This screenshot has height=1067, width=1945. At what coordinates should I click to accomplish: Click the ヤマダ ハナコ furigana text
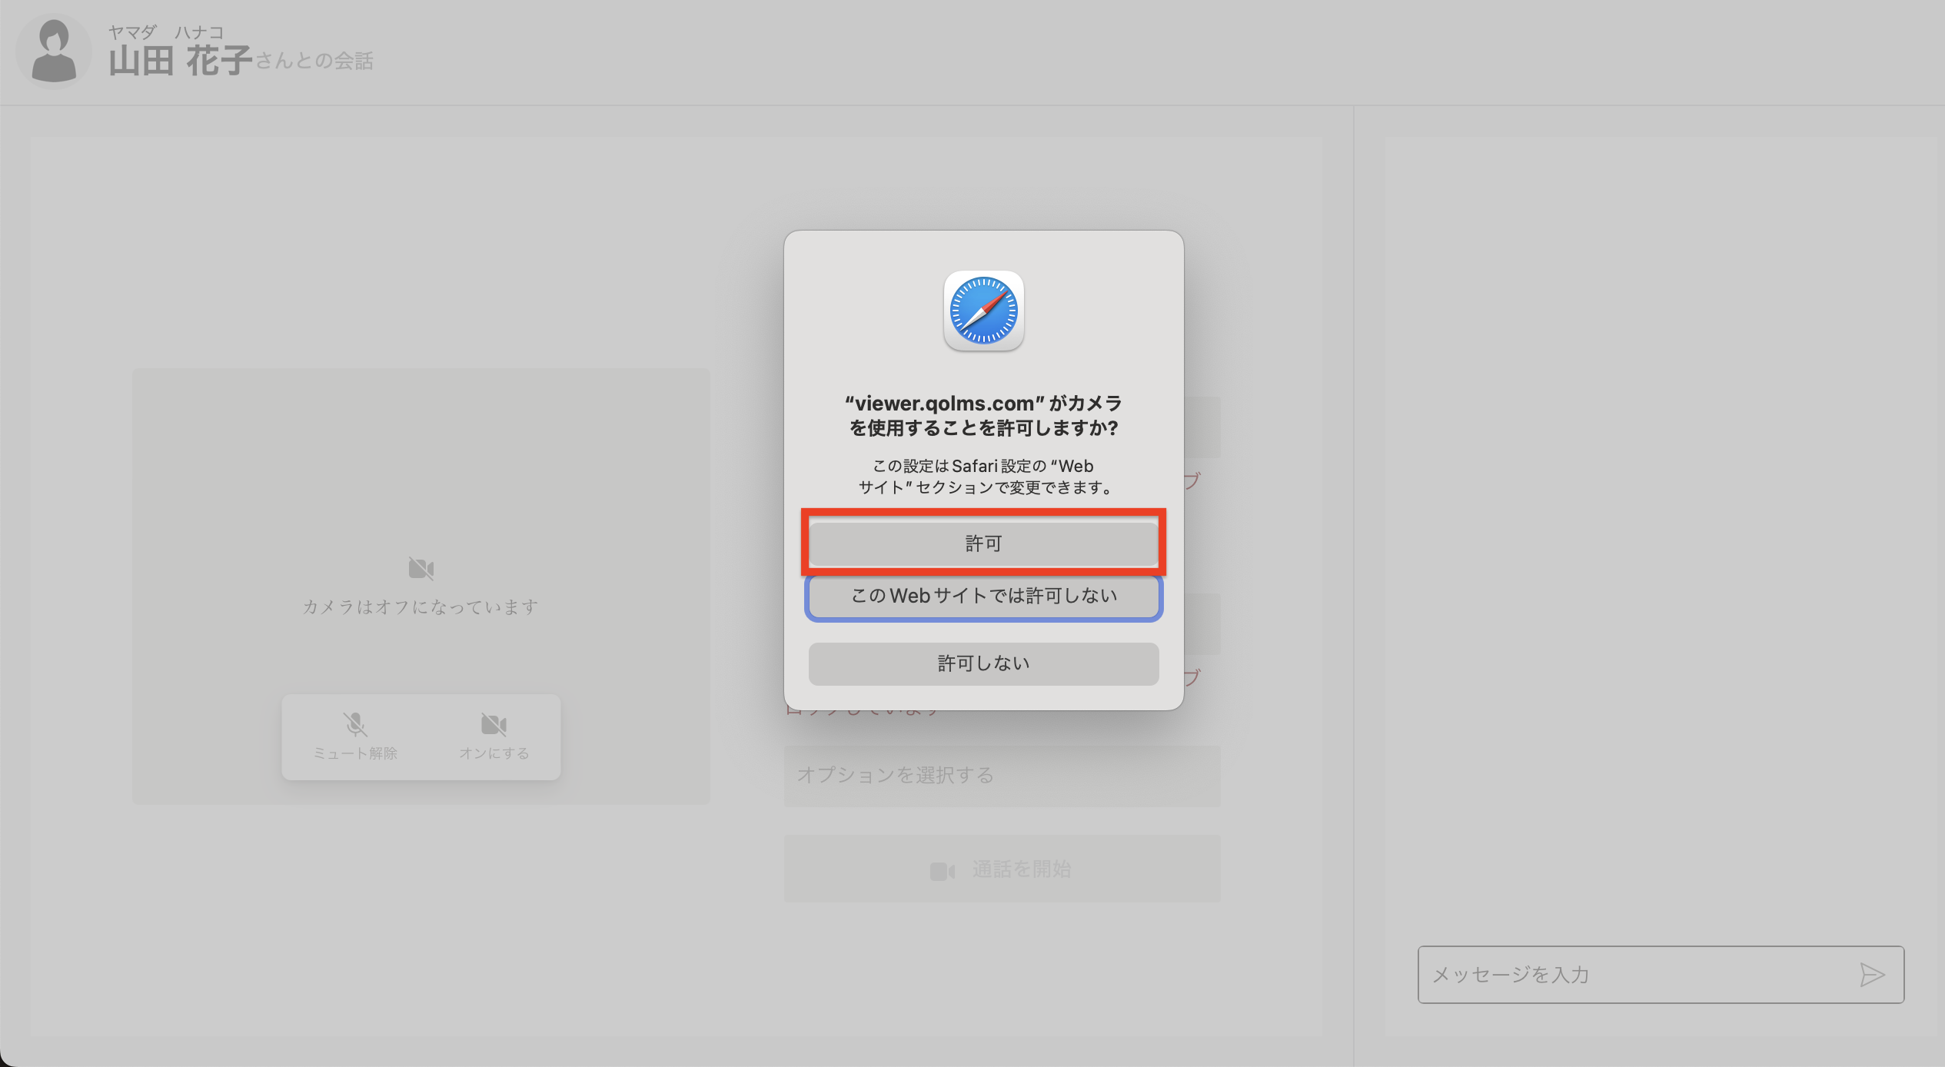tap(165, 32)
